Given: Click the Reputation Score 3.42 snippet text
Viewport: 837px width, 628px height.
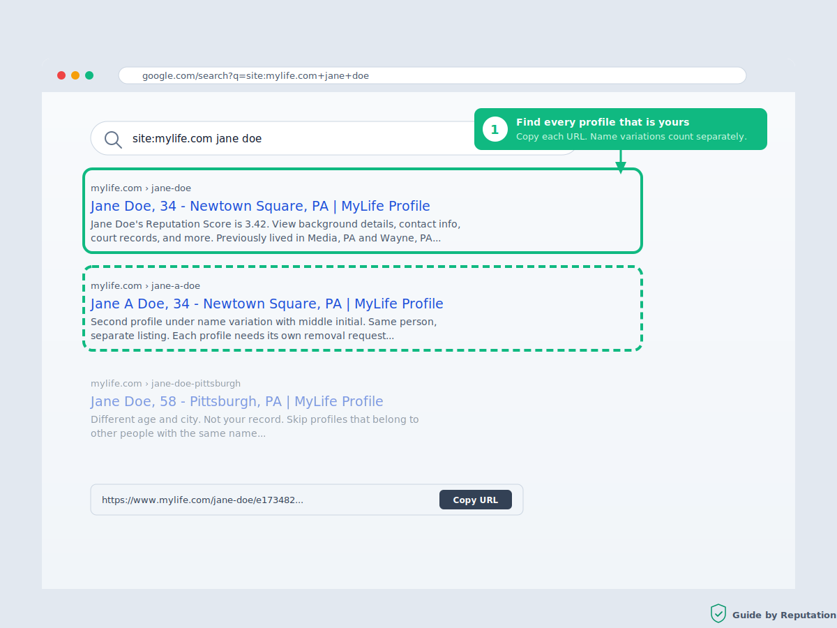Looking at the screenshot, I should tap(276, 231).
